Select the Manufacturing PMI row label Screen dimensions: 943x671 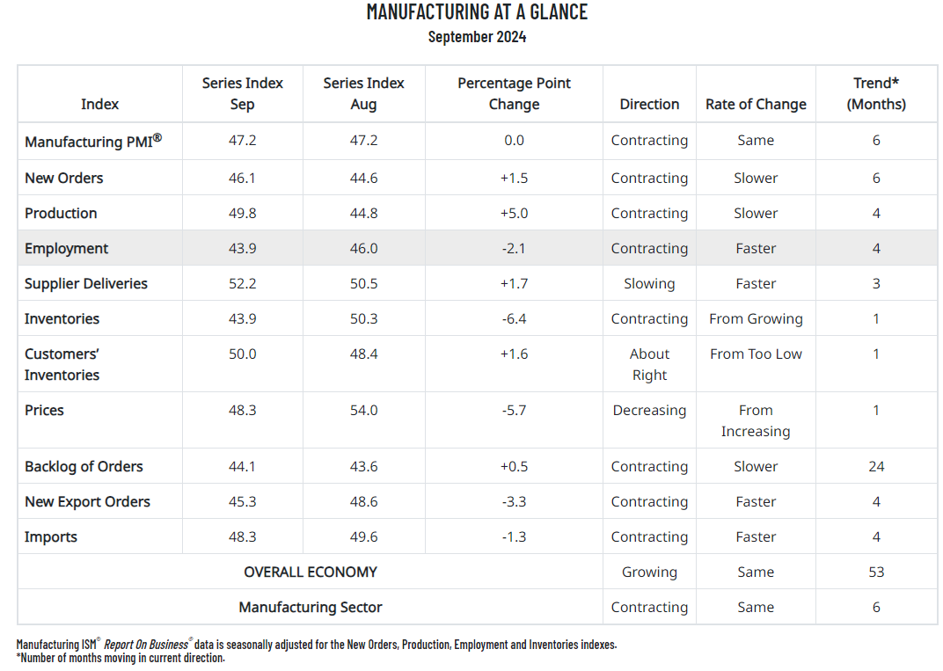[92, 141]
